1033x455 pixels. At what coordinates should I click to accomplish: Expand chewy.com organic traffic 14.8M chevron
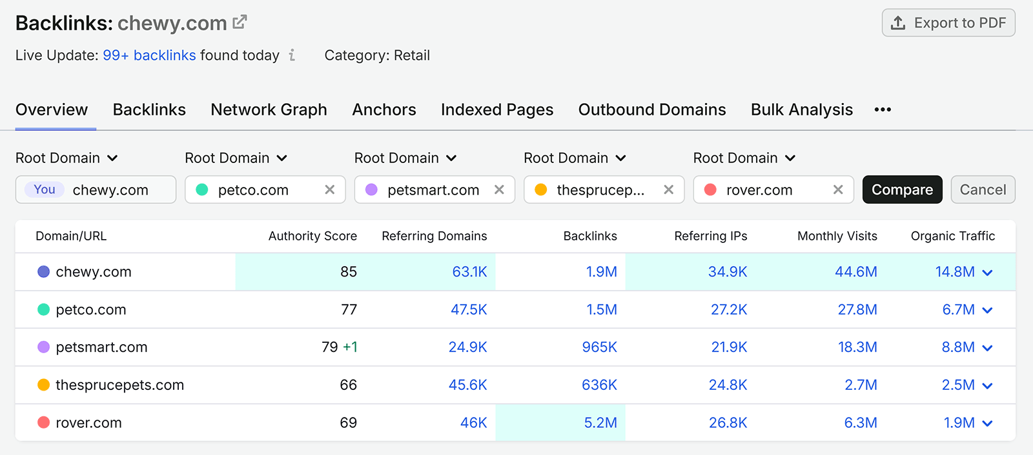click(987, 273)
